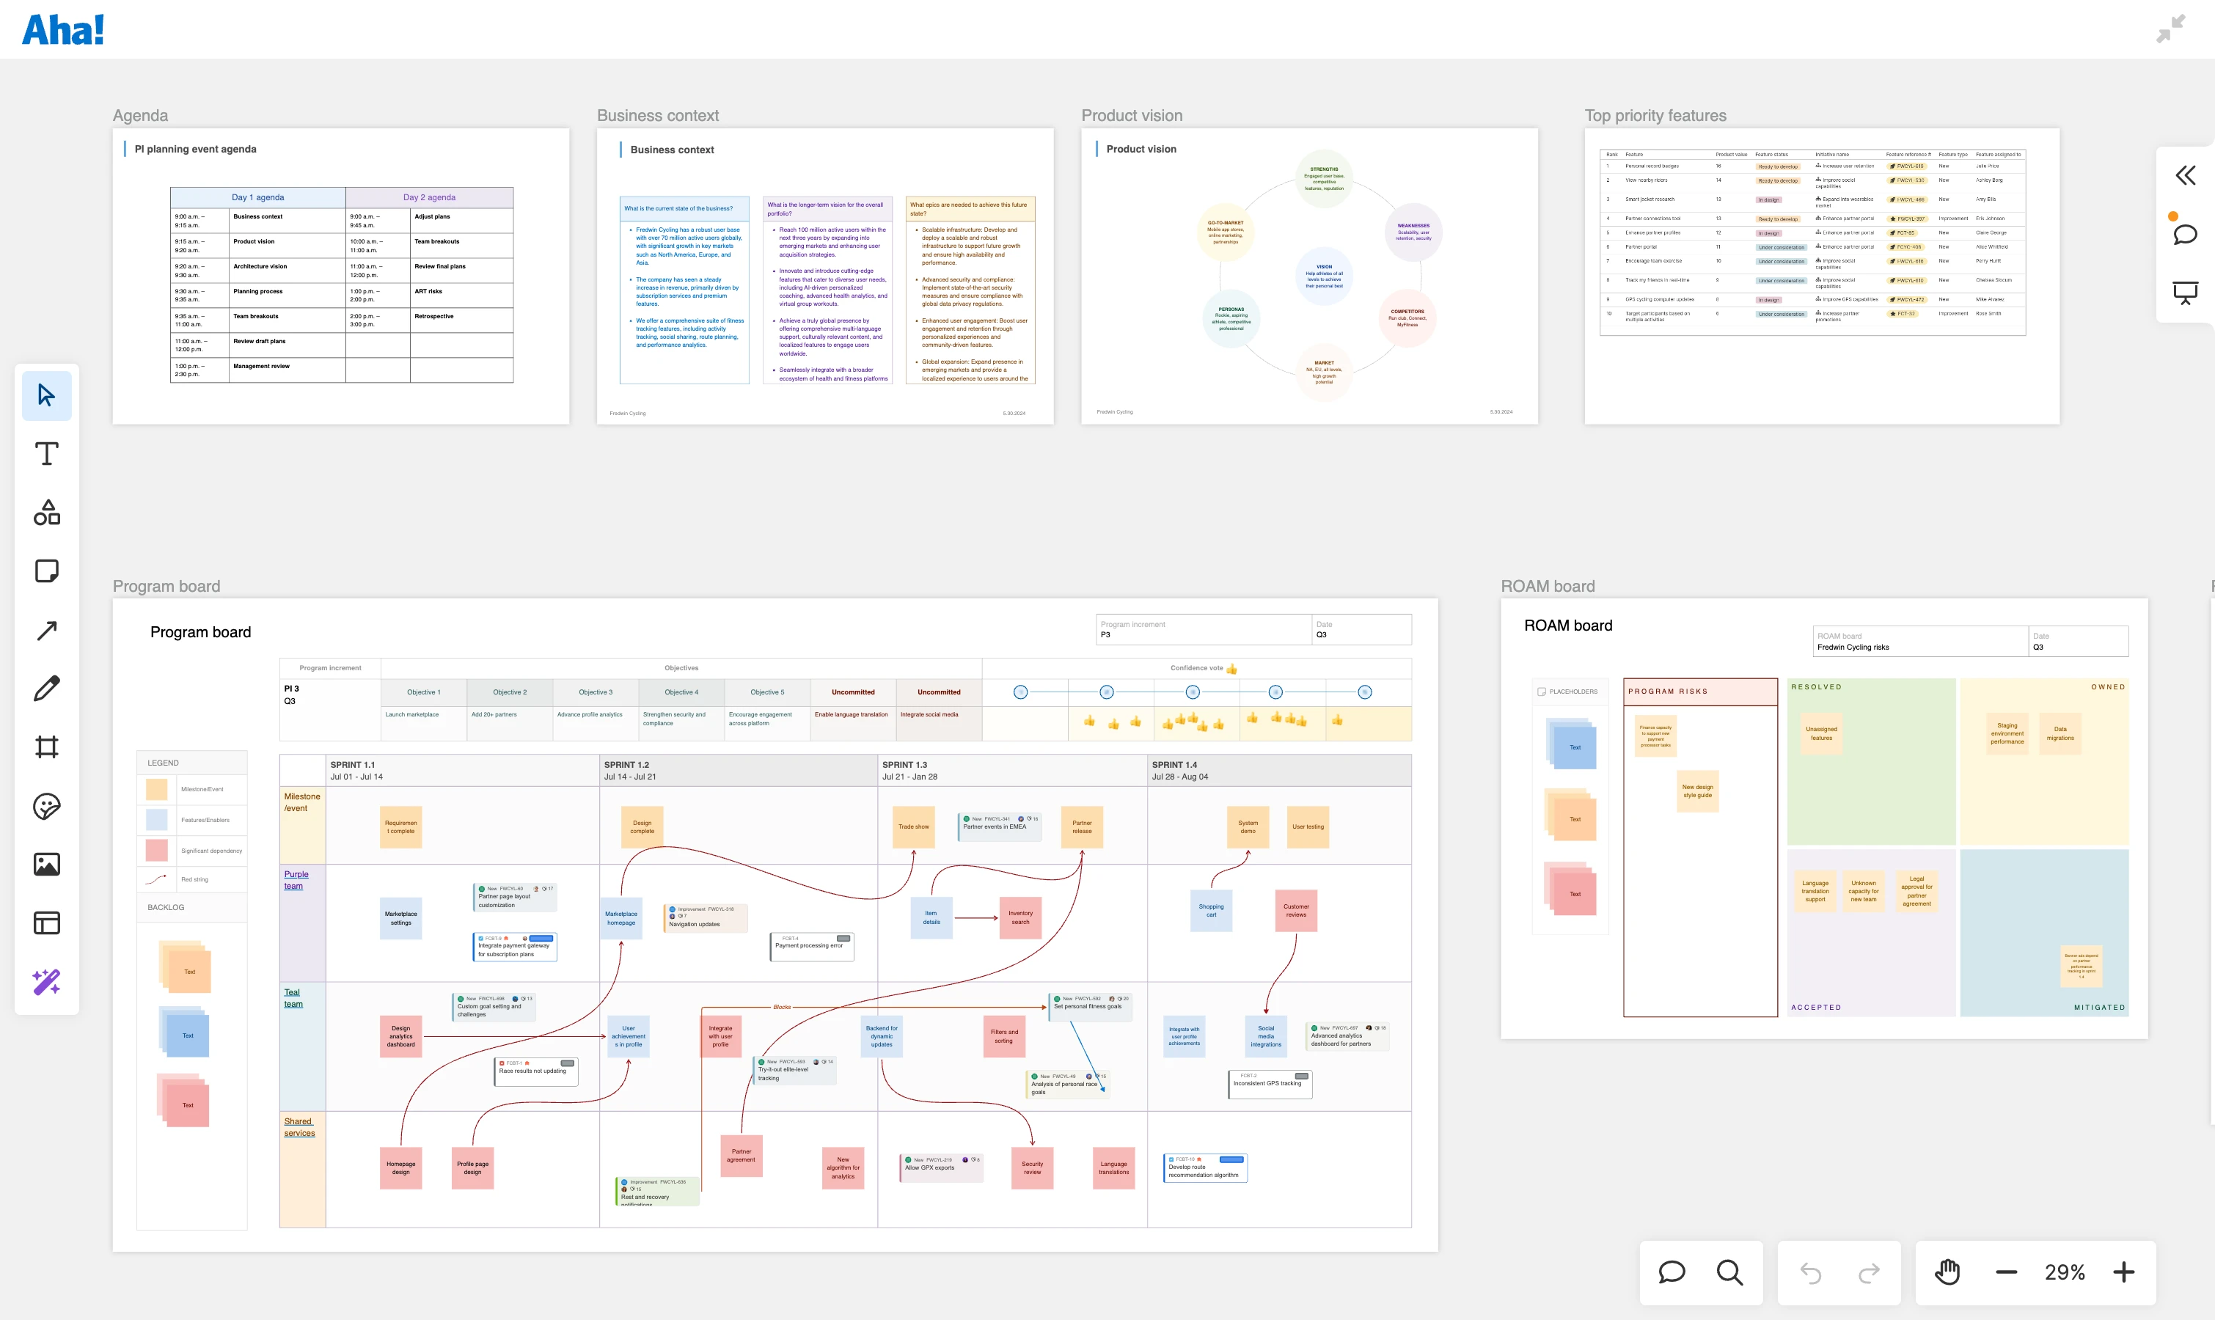Select last confidence vote radio circle
The width and height of the screenshot is (2215, 1320).
click(x=1365, y=692)
